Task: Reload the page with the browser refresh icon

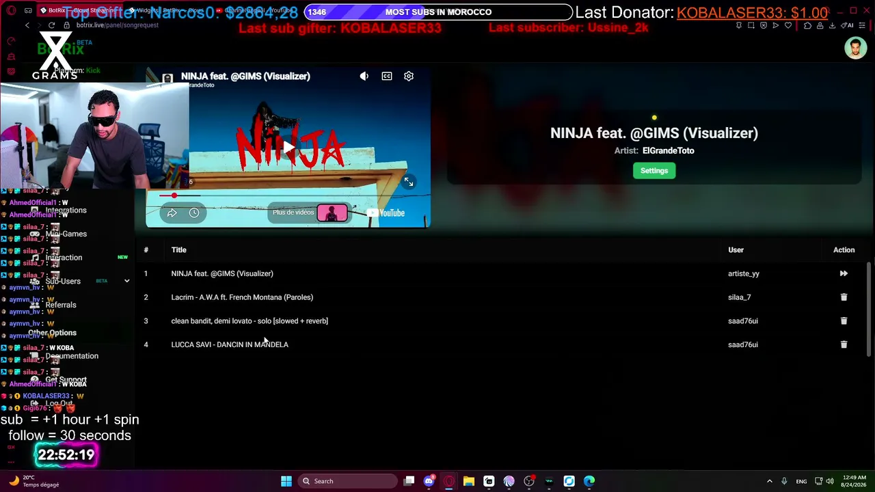Action: [51, 25]
